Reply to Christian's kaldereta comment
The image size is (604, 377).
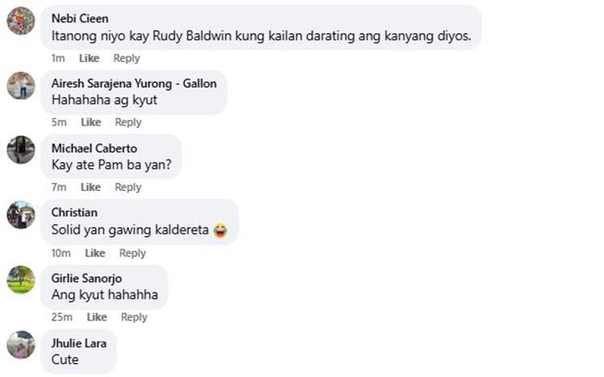pos(133,253)
